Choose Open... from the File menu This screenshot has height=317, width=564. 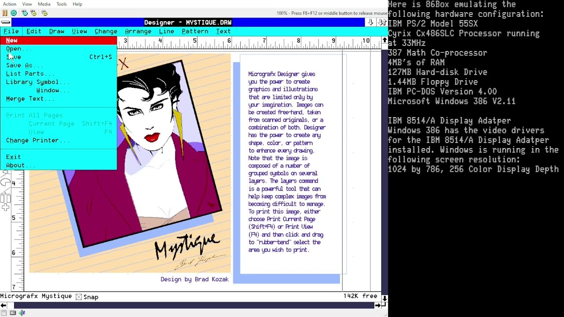pyautogui.click(x=58, y=49)
